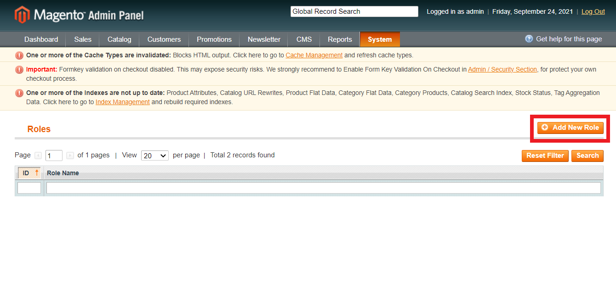Click the ID column sort arrow

37,173
